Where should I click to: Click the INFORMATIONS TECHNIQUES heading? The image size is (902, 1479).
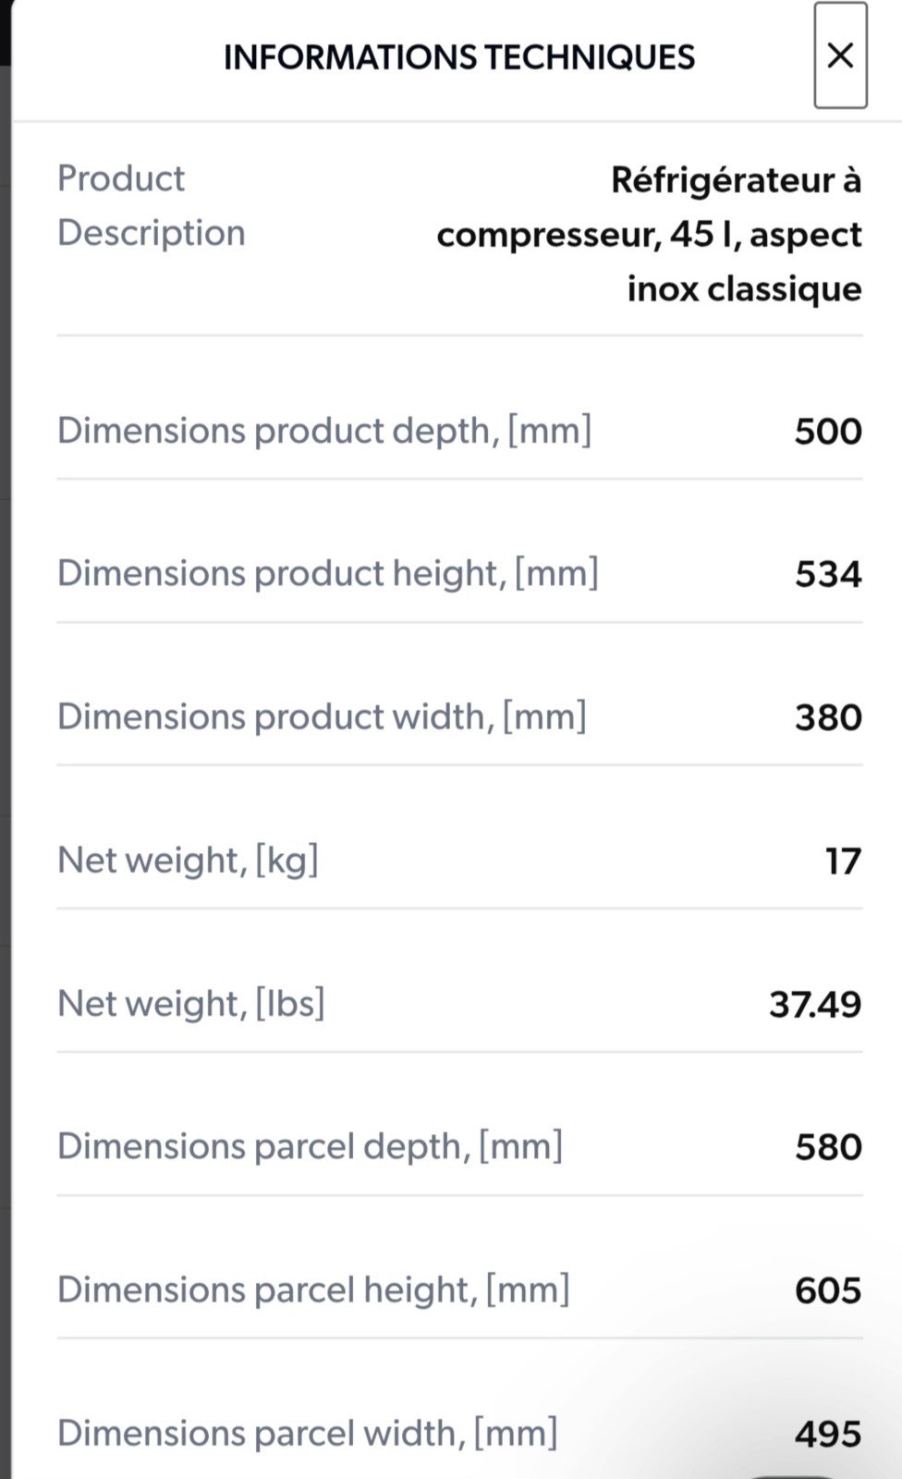[458, 57]
